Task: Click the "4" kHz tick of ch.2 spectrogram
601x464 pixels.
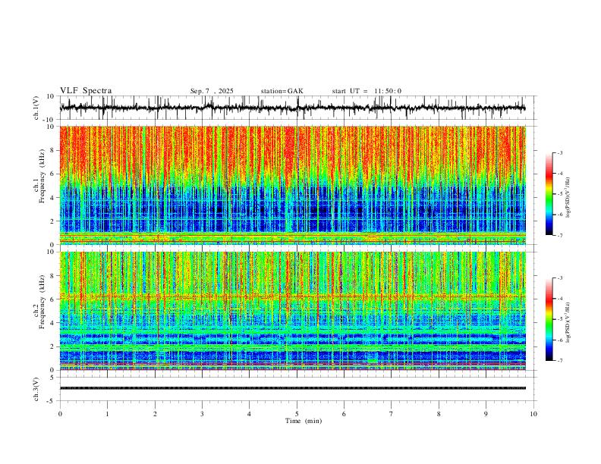Action: [x=53, y=323]
